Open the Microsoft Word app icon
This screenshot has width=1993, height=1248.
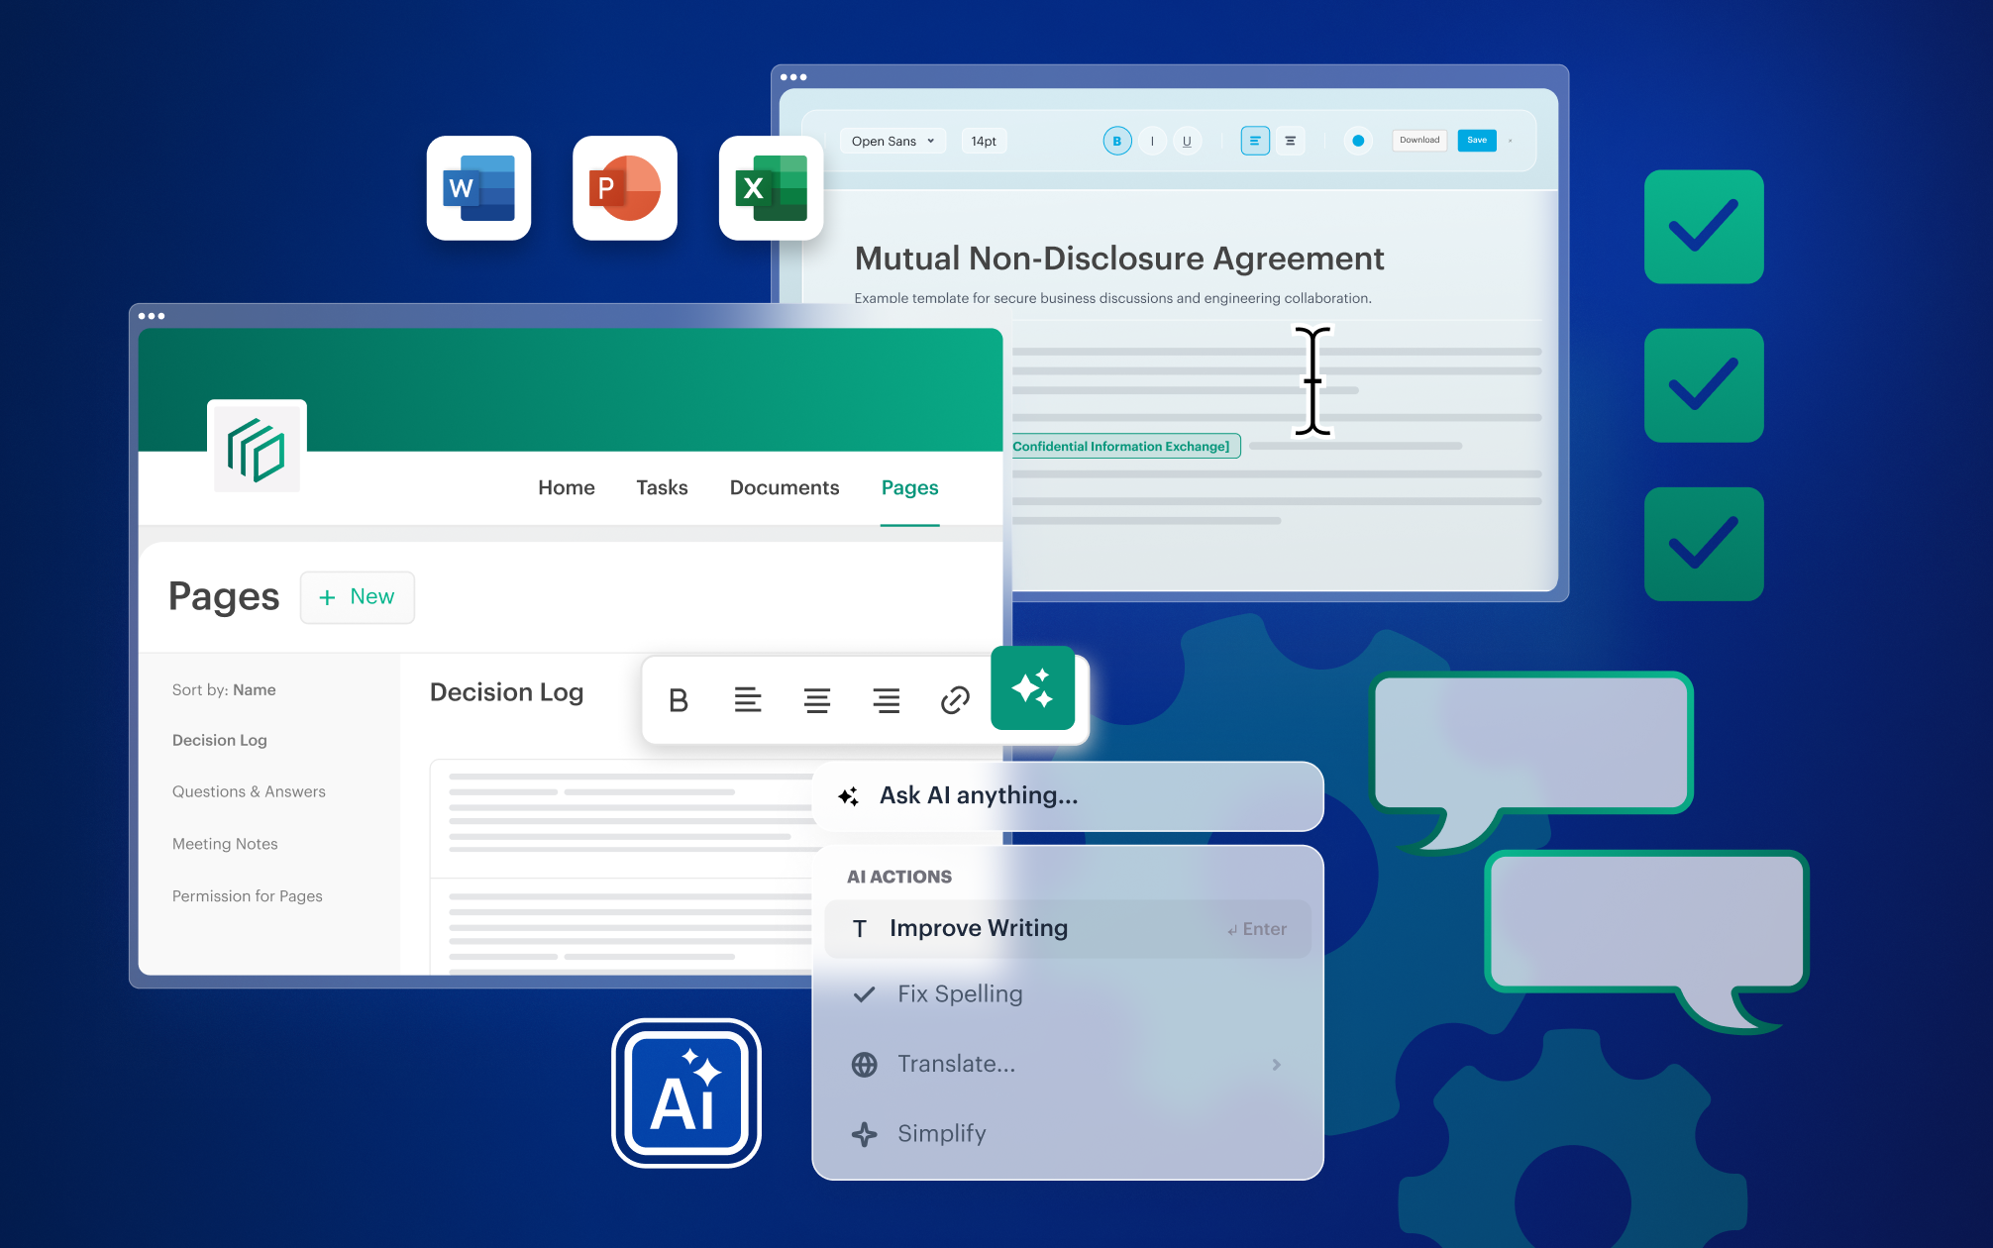pos(478,188)
